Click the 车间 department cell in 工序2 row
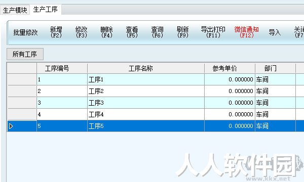Viewport: 304px width, 182px height. click(275, 91)
